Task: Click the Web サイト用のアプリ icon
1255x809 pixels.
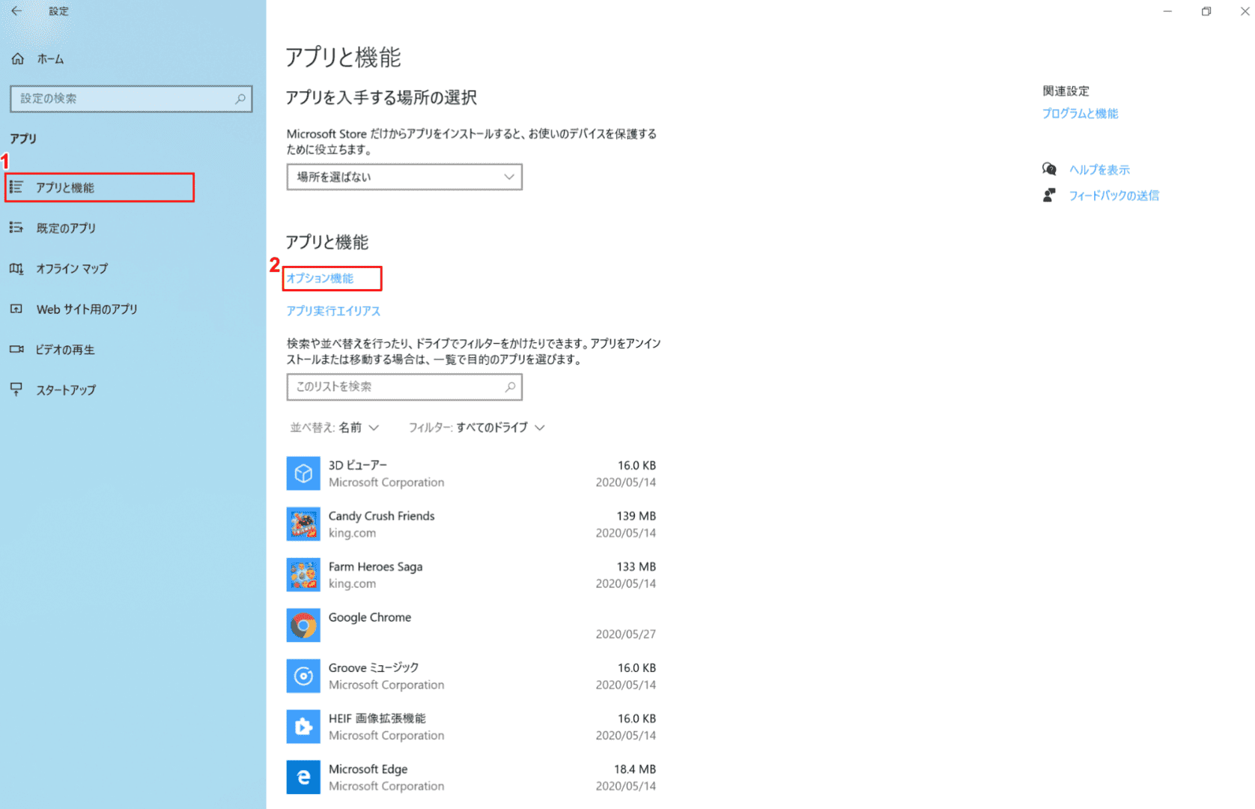Action: click(16, 309)
